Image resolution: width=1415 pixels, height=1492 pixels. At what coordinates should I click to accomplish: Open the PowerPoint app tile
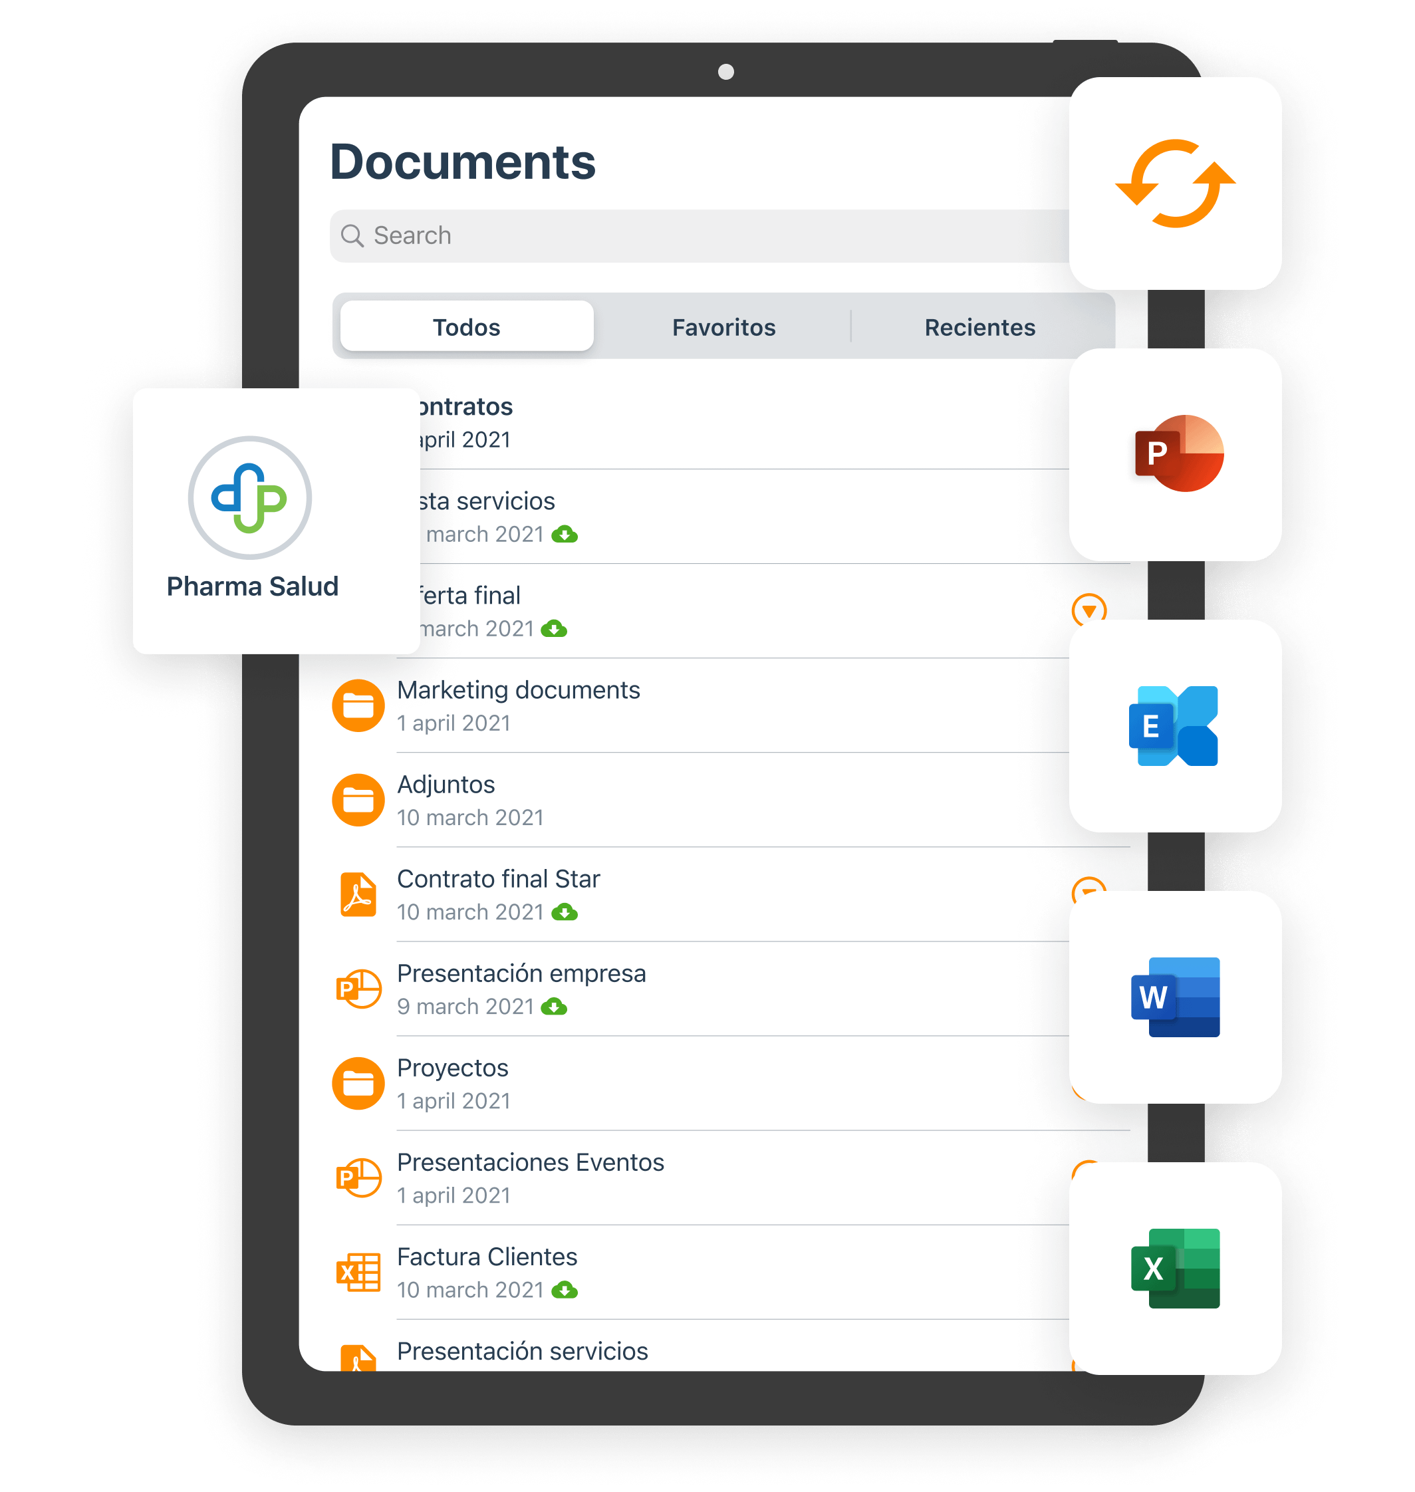pyautogui.click(x=1175, y=454)
